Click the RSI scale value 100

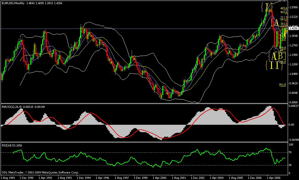click(291, 145)
